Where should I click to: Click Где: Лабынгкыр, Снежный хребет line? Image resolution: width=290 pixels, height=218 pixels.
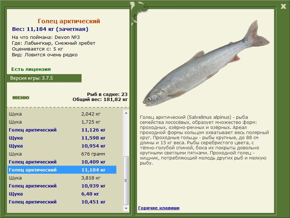[x=53, y=43]
